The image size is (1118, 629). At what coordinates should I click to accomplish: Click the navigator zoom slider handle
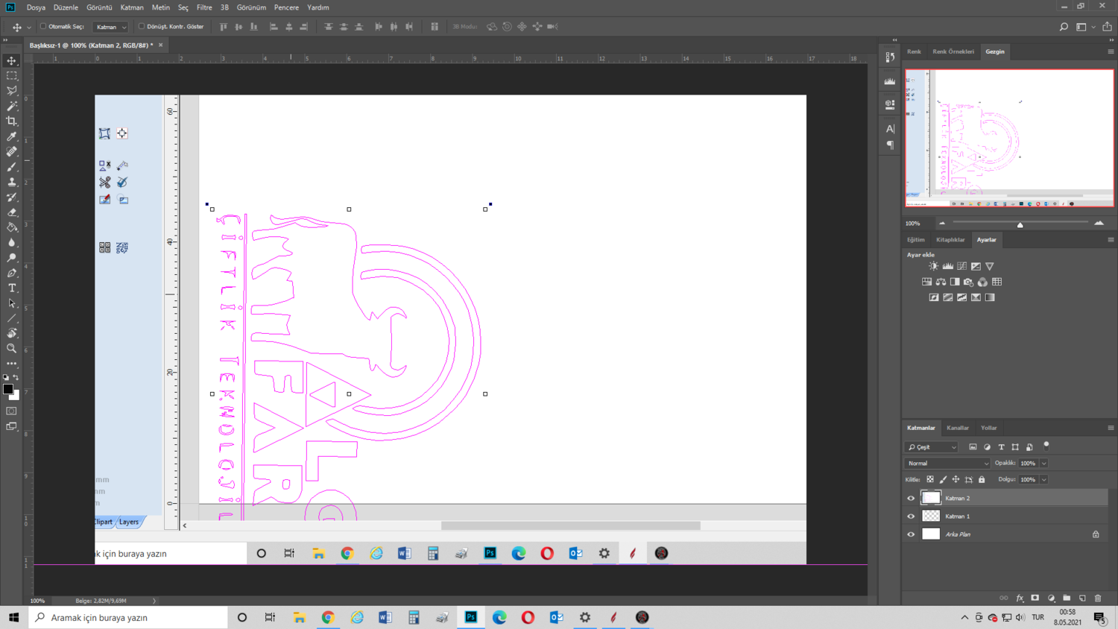pyautogui.click(x=1020, y=224)
